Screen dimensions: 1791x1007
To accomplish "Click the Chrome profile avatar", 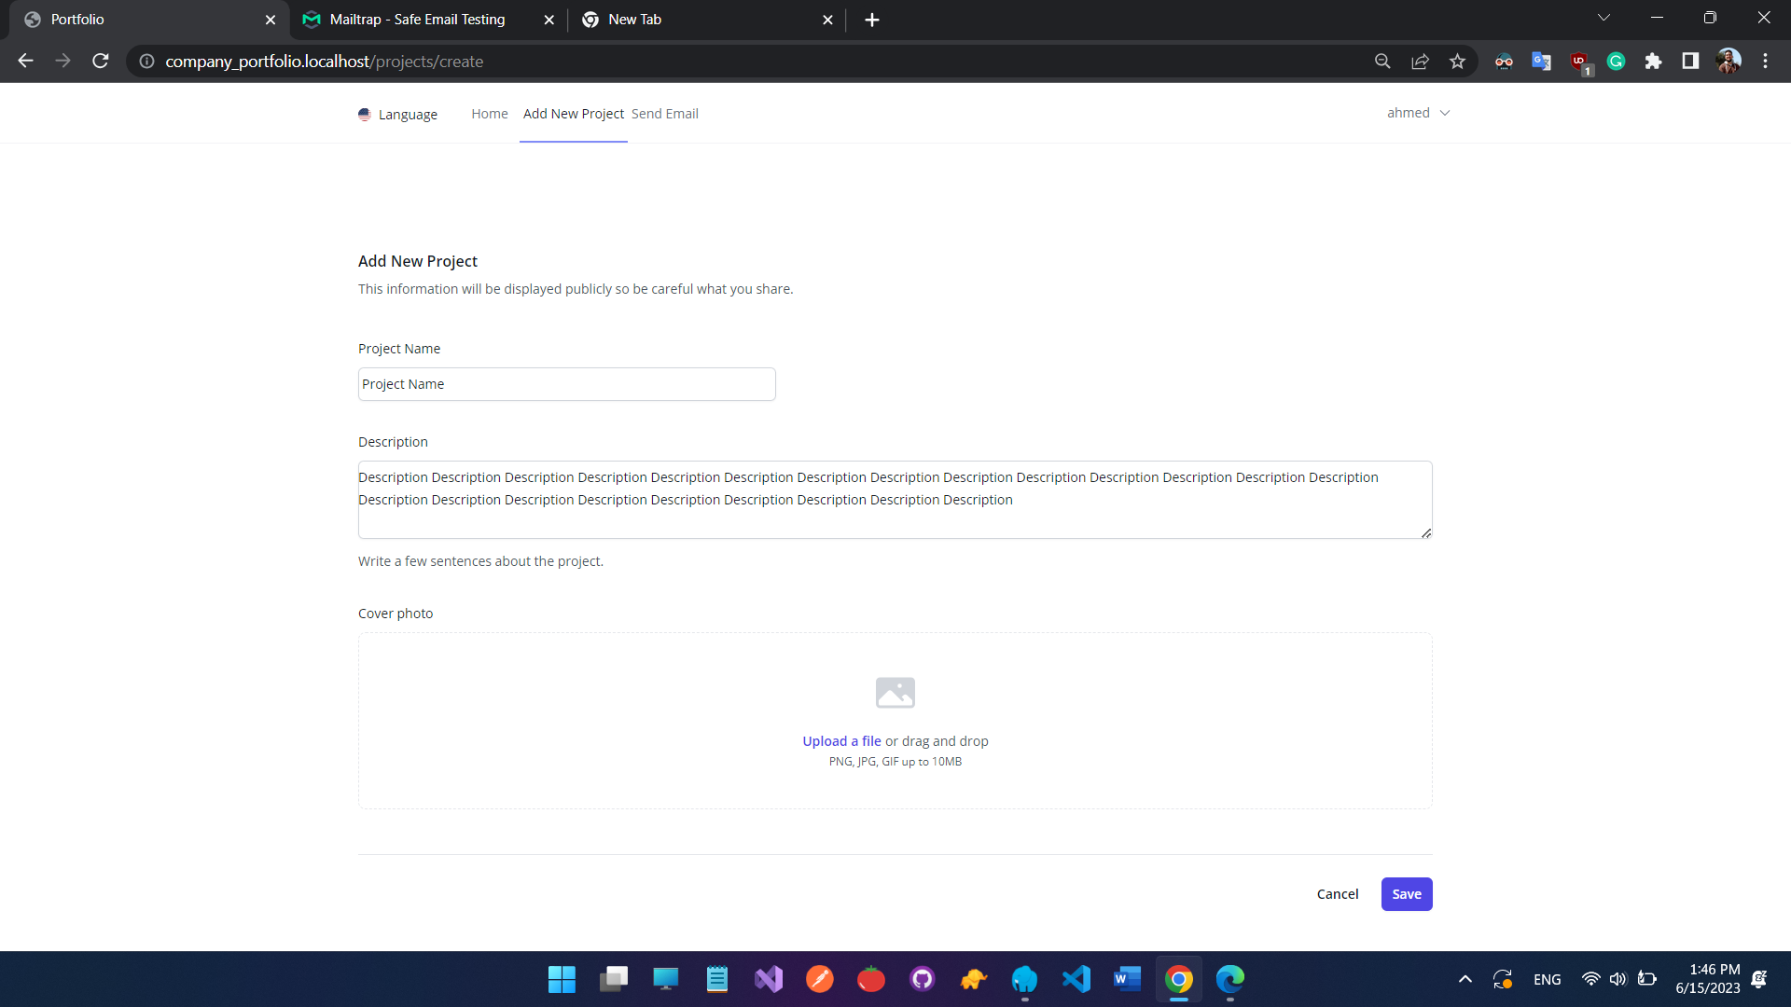I will pos(1729,61).
